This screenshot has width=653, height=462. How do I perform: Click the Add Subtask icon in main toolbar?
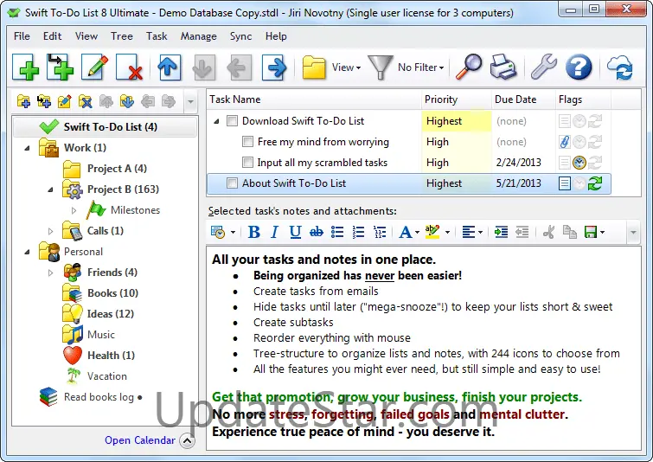tap(61, 67)
